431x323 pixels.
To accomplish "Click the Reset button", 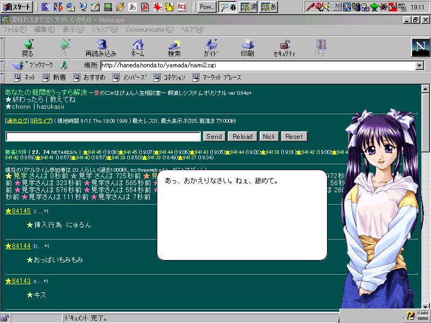I will tap(294, 137).
